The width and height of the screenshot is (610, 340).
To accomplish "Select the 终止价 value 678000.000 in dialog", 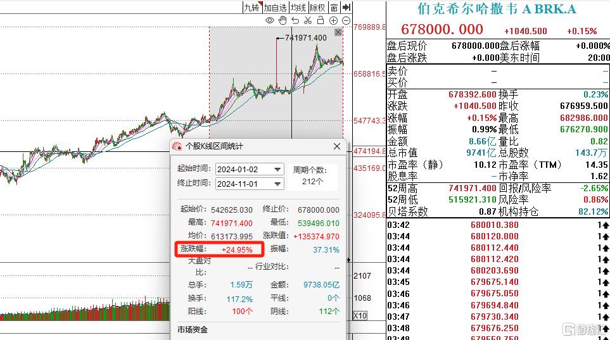I will click(319, 210).
